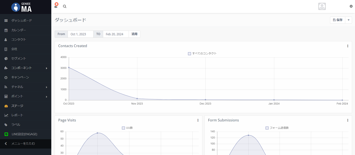Open the notifications bell icon

56,6
